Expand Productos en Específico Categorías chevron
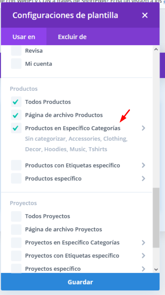Image resolution: width=165 pixels, height=295 pixels. tap(143, 128)
